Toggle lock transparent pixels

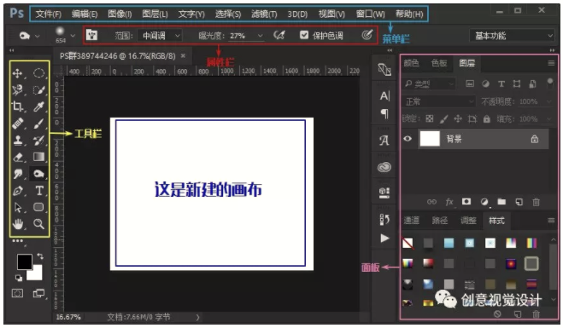[x=430, y=119]
